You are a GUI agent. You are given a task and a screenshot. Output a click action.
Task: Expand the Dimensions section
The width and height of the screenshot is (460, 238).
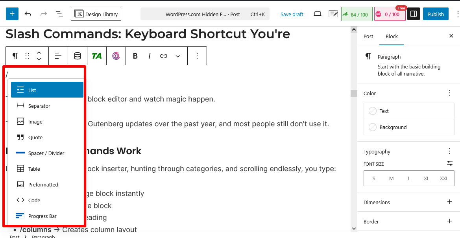[449, 202]
